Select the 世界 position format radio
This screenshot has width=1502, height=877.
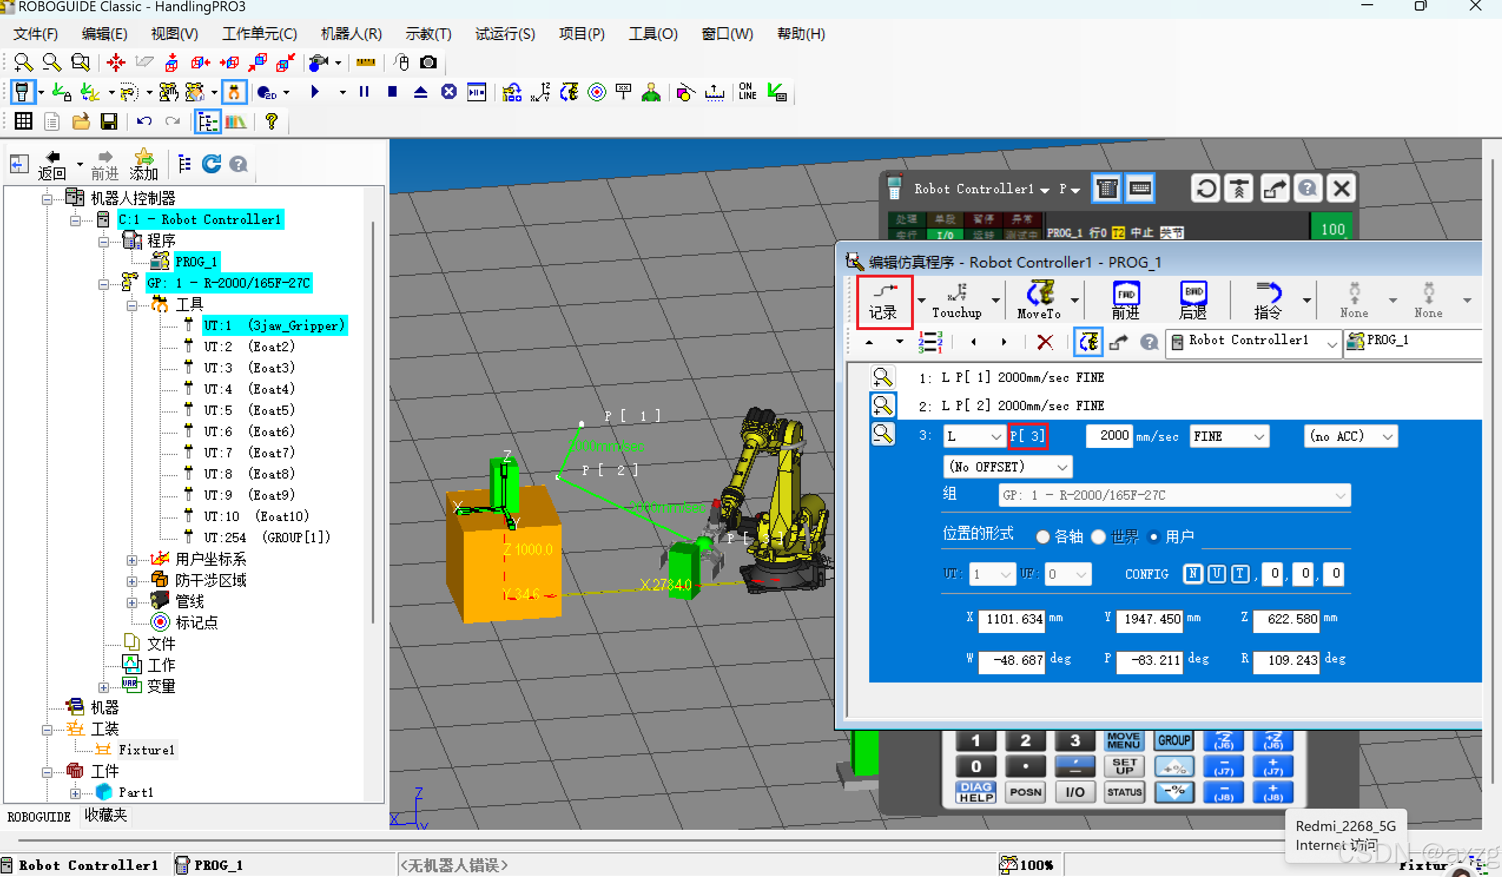1098,537
